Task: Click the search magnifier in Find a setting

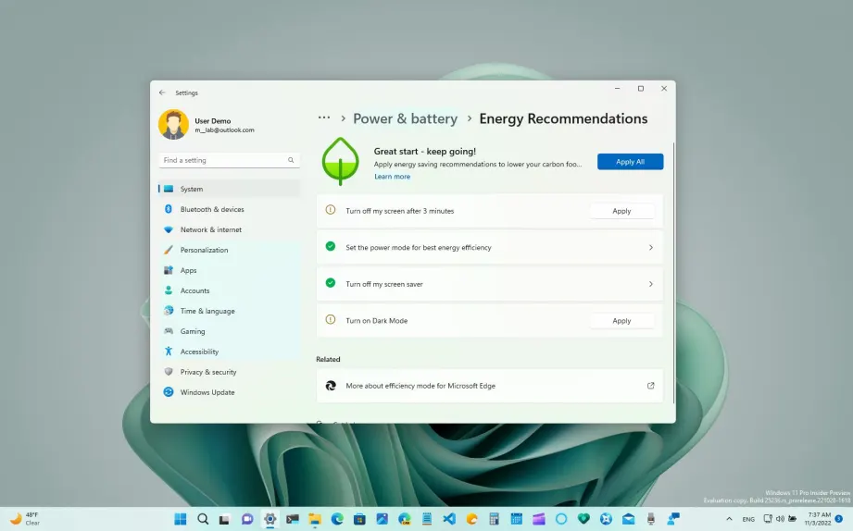Action: click(x=291, y=160)
